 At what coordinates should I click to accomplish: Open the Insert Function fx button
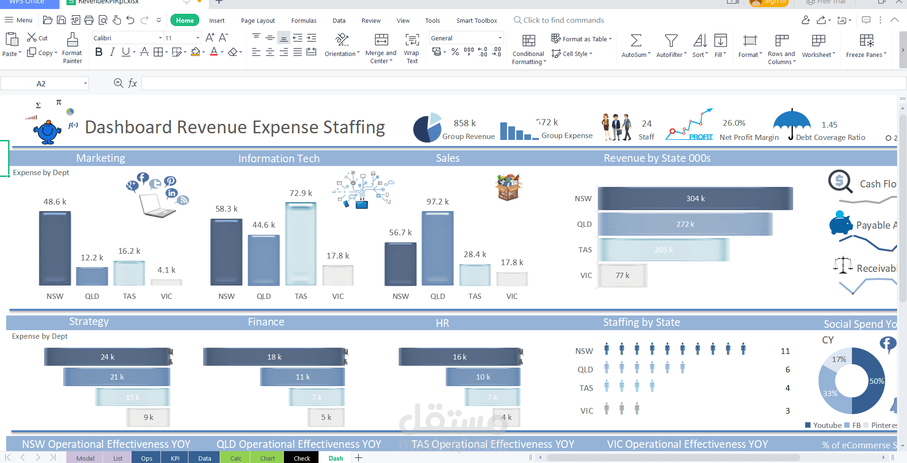[x=132, y=83]
